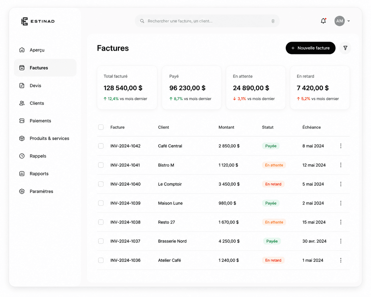The width and height of the screenshot is (371, 297).
Task: Open row actions for INV-2024-1042
Action: (x=341, y=146)
